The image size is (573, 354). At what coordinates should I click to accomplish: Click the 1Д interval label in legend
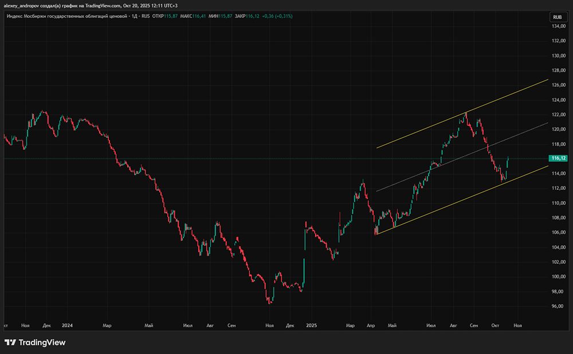tap(134, 16)
